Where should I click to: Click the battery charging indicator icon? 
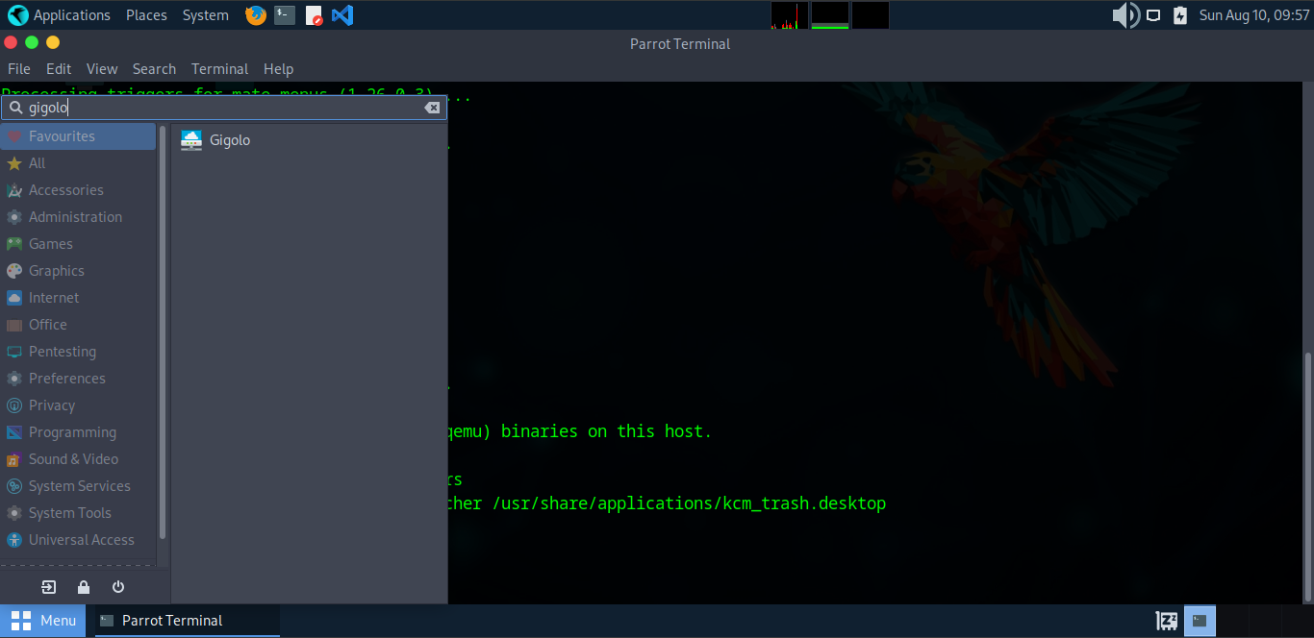click(1180, 15)
